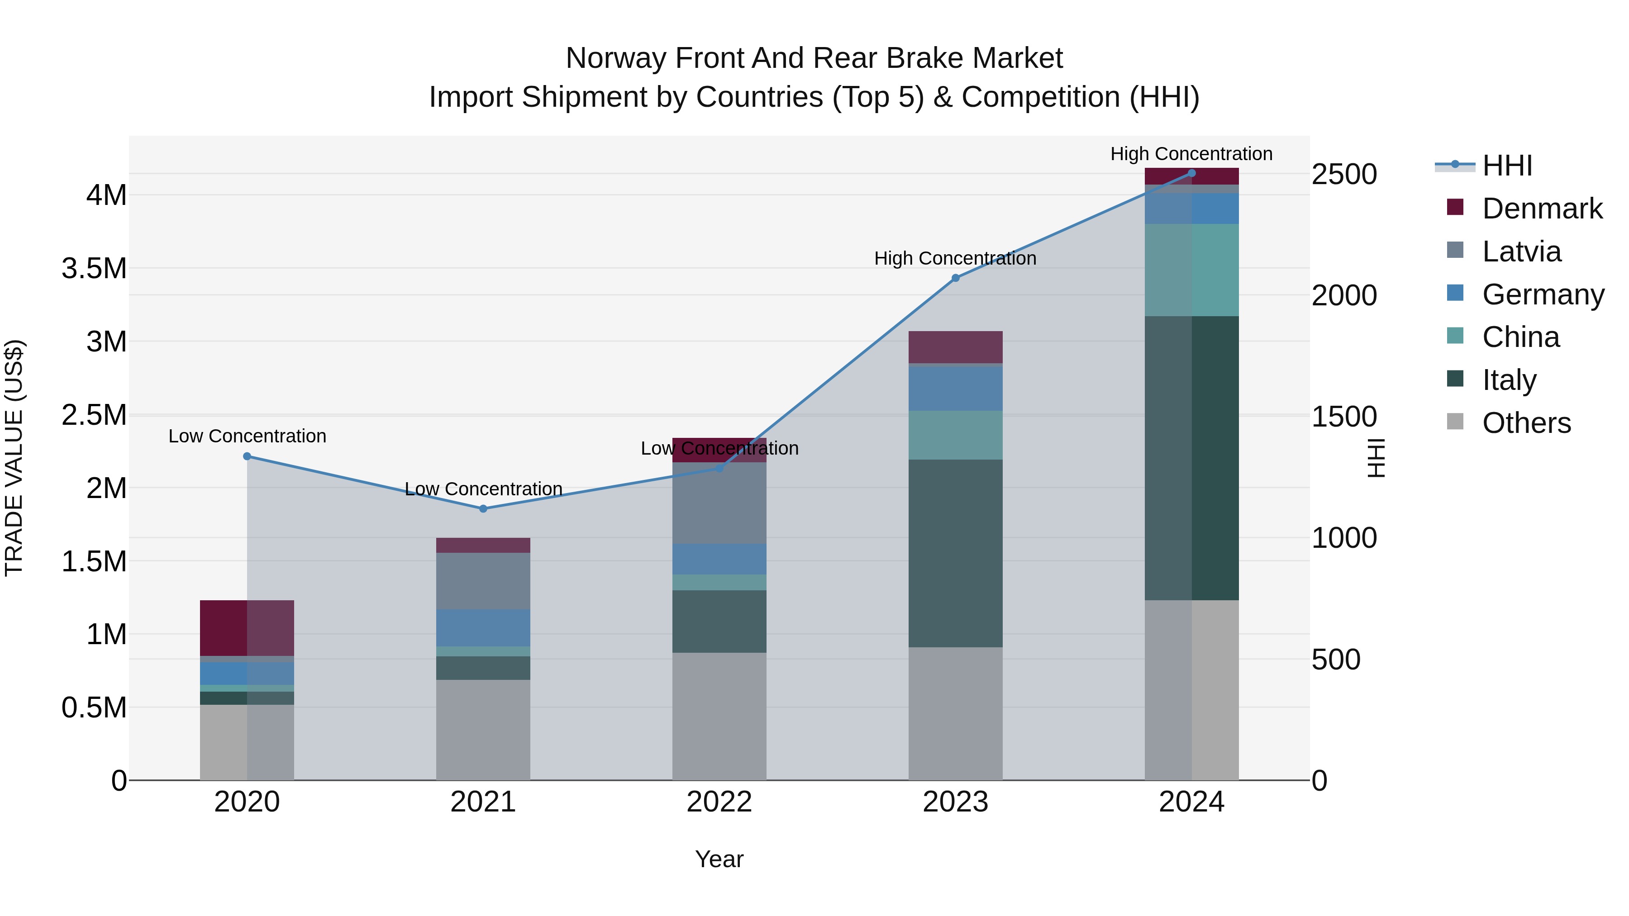Click the Germany blue legend swatch
1629x916 pixels.
point(1455,293)
